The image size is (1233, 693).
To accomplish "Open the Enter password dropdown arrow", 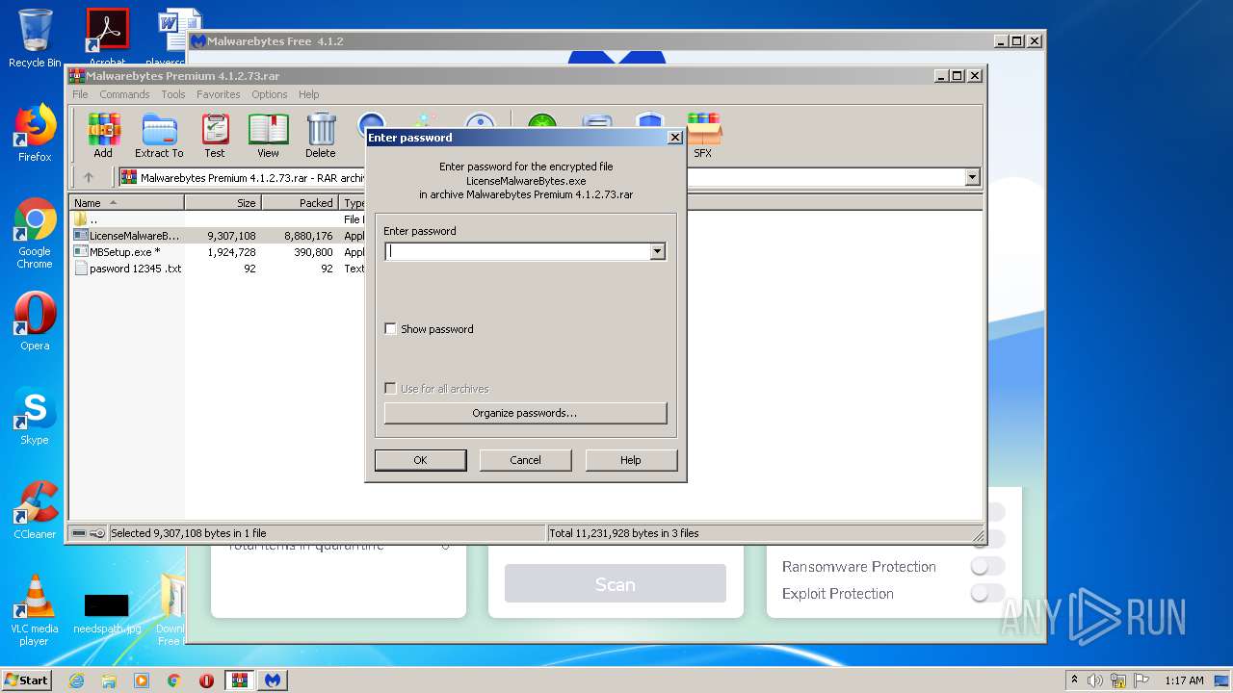I will click(657, 251).
